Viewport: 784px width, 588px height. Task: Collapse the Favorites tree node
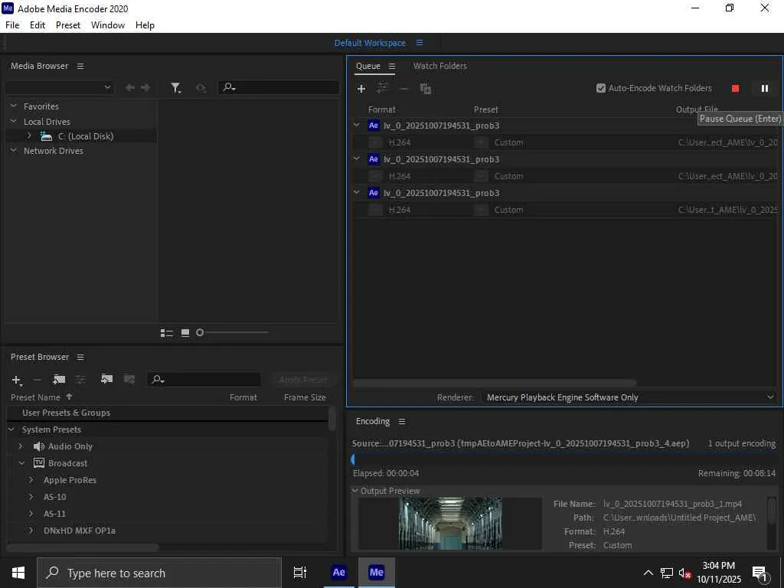pyautogui.click(x=14, y=106)
